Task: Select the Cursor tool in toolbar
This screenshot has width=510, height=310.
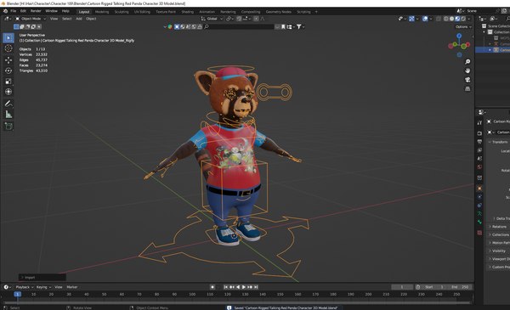Action: [8, 48]
